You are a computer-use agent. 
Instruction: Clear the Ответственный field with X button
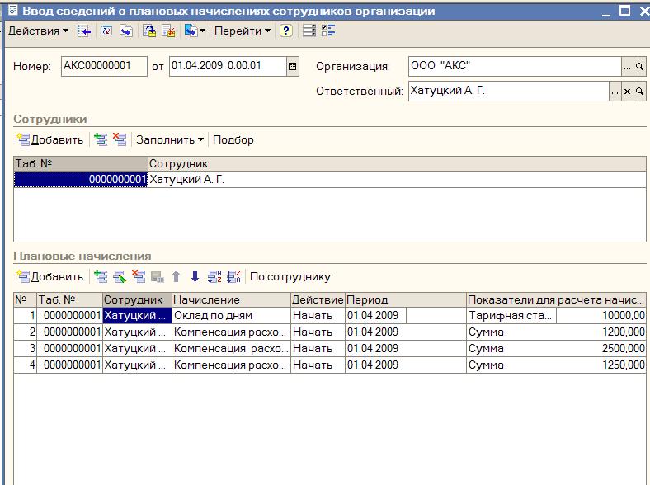627,92
